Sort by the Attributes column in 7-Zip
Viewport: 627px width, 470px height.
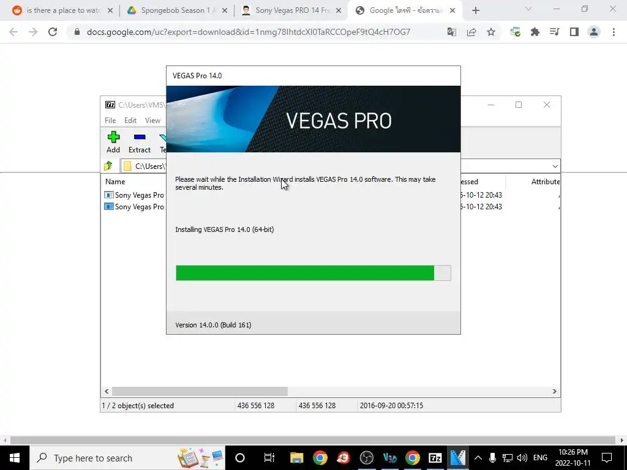(x=546, y=181)
